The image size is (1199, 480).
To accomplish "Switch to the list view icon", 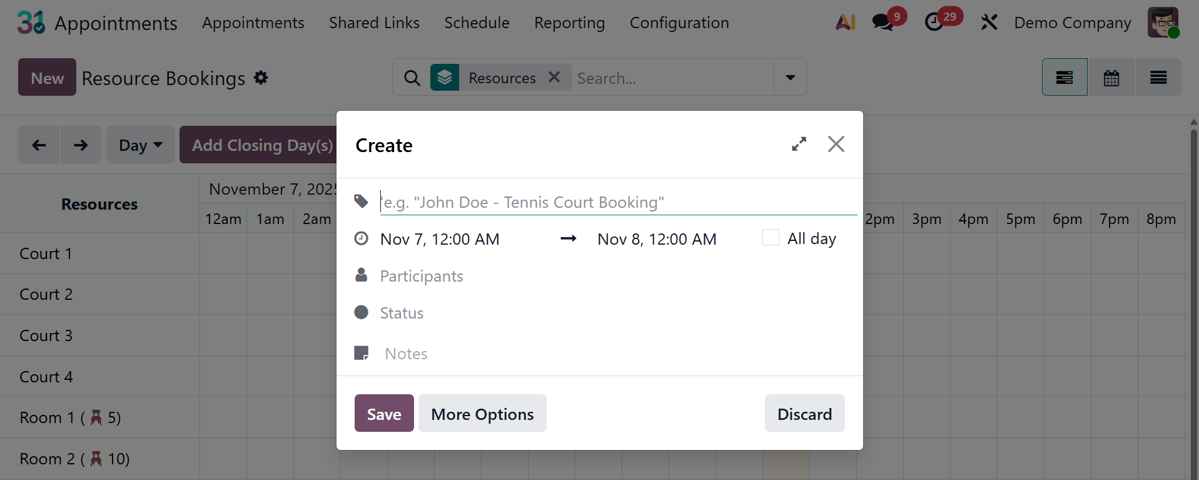I will [1158, 78].
